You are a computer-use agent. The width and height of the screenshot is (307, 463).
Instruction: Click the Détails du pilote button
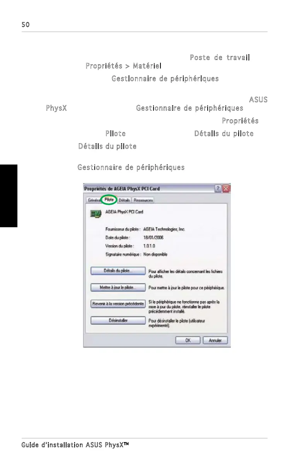[118, 271]
